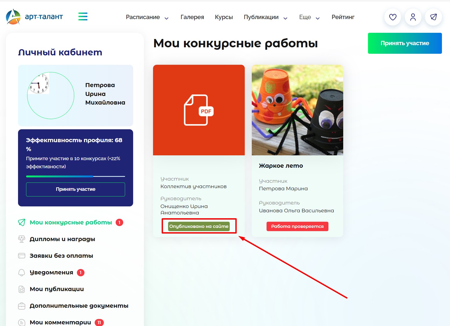This screenshot has height=326, width=450.
Task: Expand the Еще dropdown menu
Action: [x=309, y=17]
